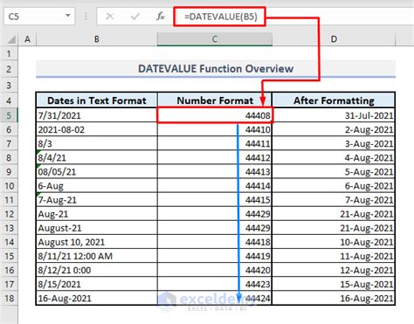The height and width of the screenshot is (324, 414).
Task: Select cell showing 3-Aug-2021
Action: pyautogui.click(x=334, y=143)
